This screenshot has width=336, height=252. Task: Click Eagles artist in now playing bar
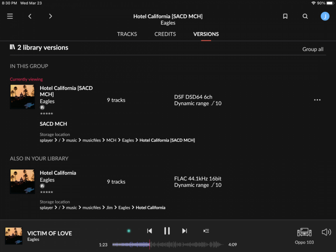click(33, 240)
